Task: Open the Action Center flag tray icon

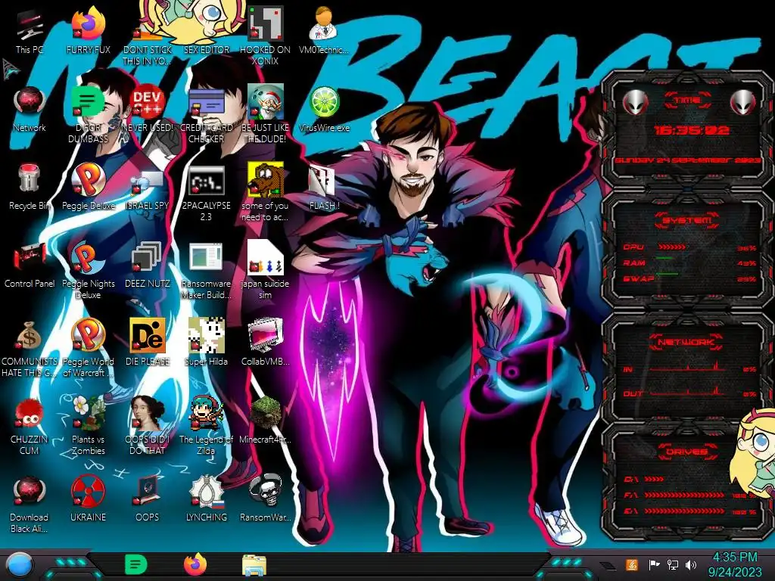Action: click(x=654, y=564)
